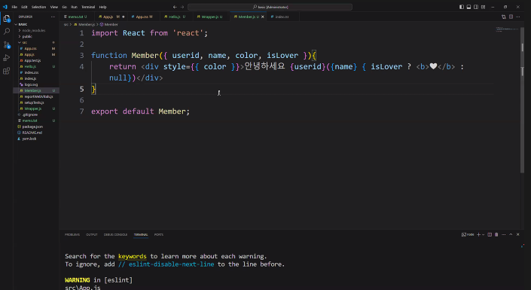The height and width of the screenshot is (290, 531).
Task: Switch to the index.css editor tab
Action: pos(282,17)
